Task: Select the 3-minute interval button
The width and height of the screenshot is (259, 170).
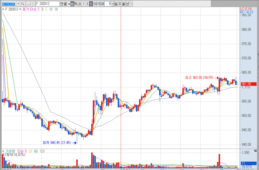Action: click(x=87, y=4)
